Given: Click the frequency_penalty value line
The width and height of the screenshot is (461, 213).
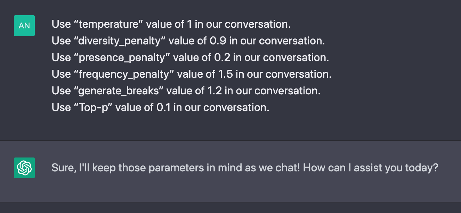Looking at the screenshot, I should coord(192,74).
